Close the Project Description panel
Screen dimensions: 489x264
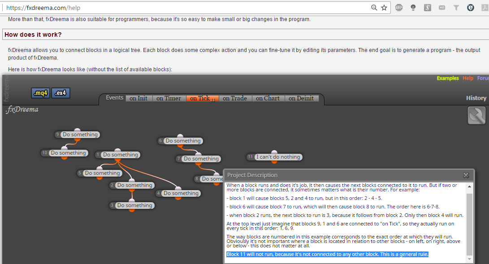(x=466, y=175)
